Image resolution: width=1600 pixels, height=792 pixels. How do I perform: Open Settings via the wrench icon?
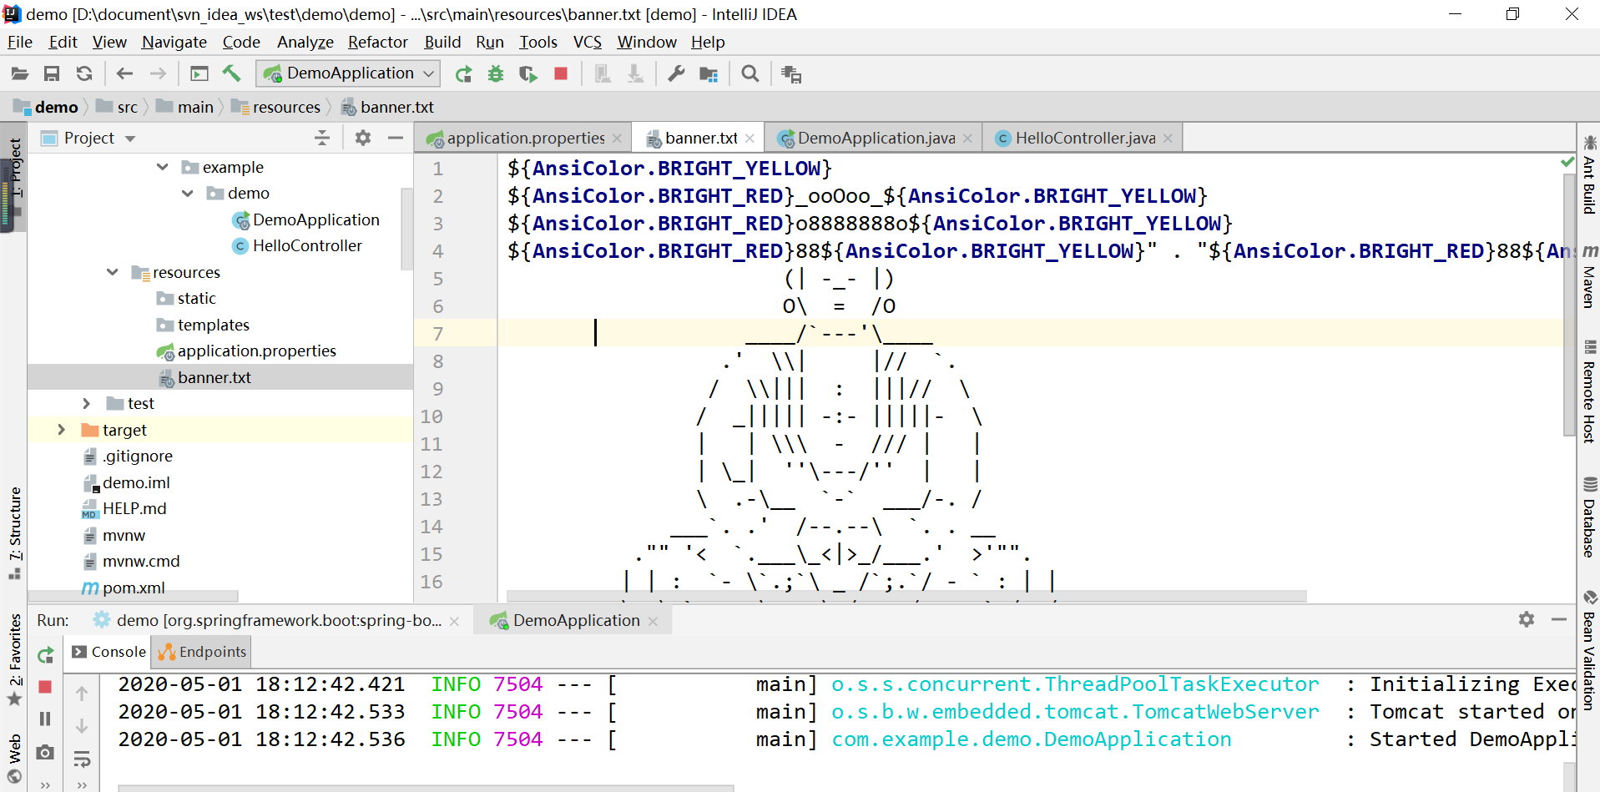[x=676, y=74]
